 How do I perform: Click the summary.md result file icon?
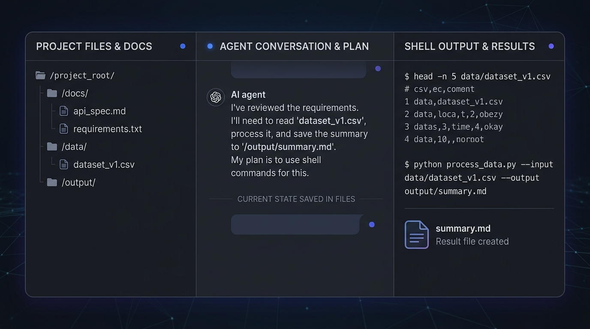click(416, 235)
